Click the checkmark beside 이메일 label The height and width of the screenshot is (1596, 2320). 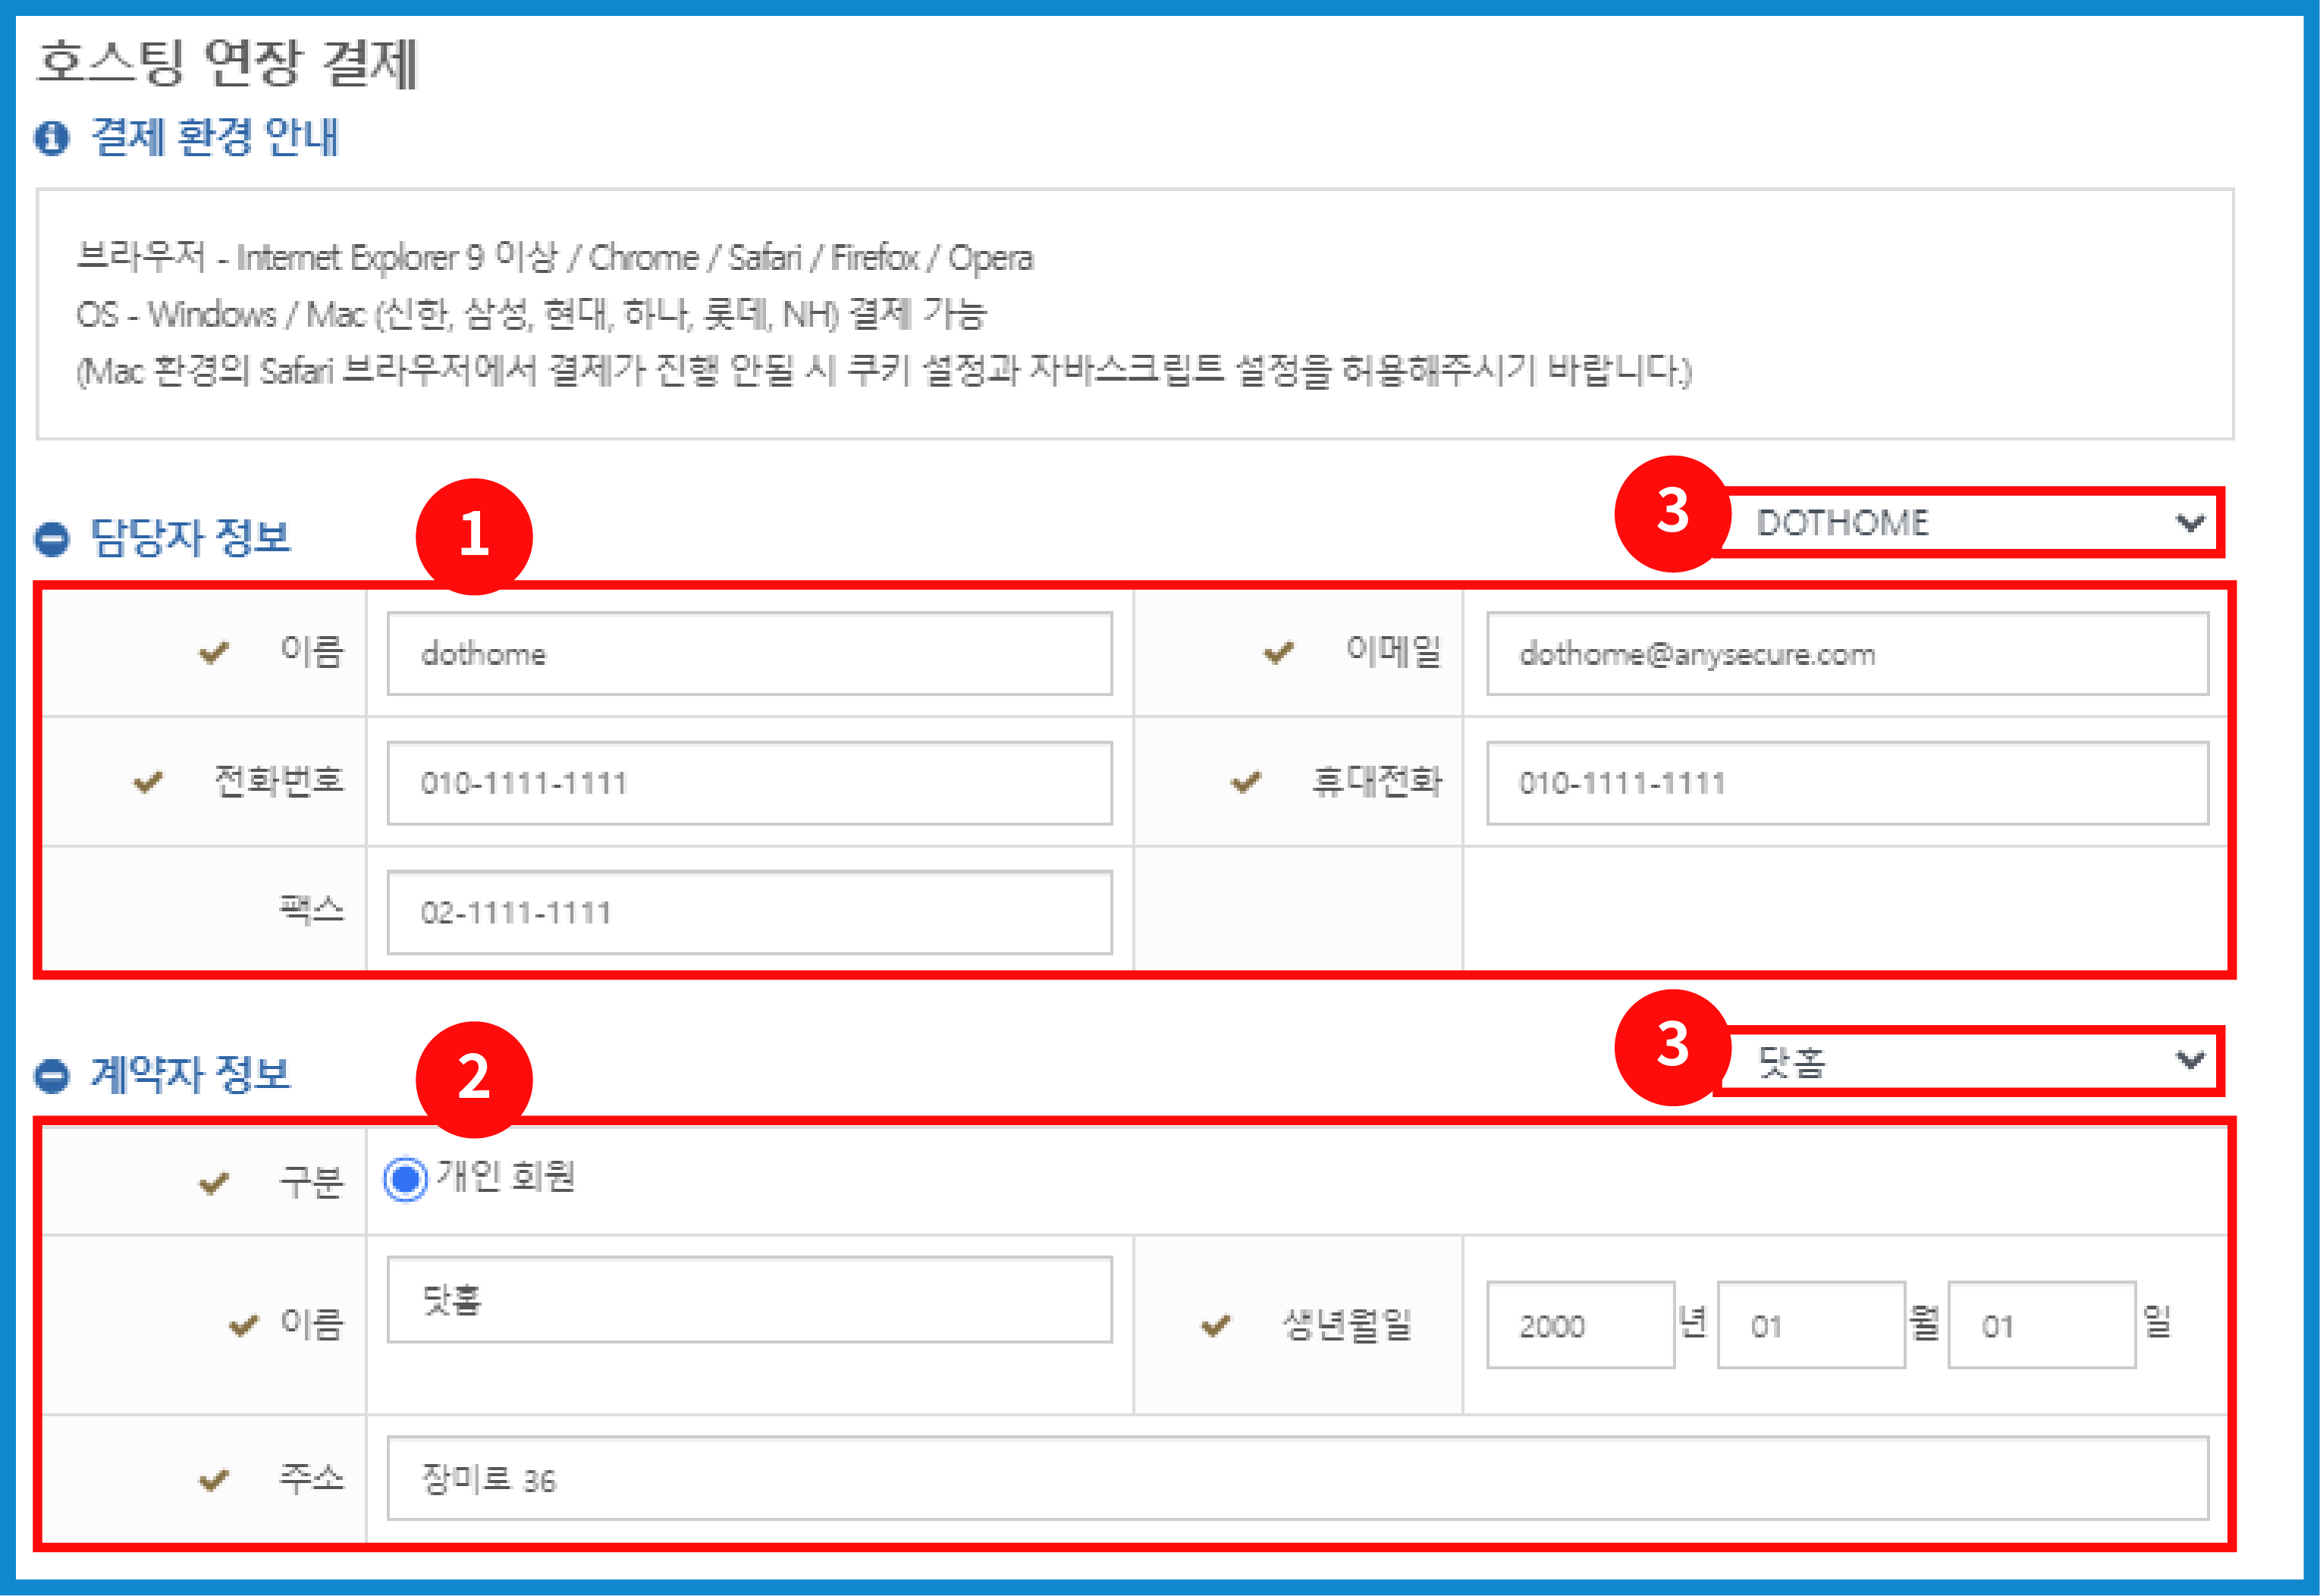(x=1277, y=653)
